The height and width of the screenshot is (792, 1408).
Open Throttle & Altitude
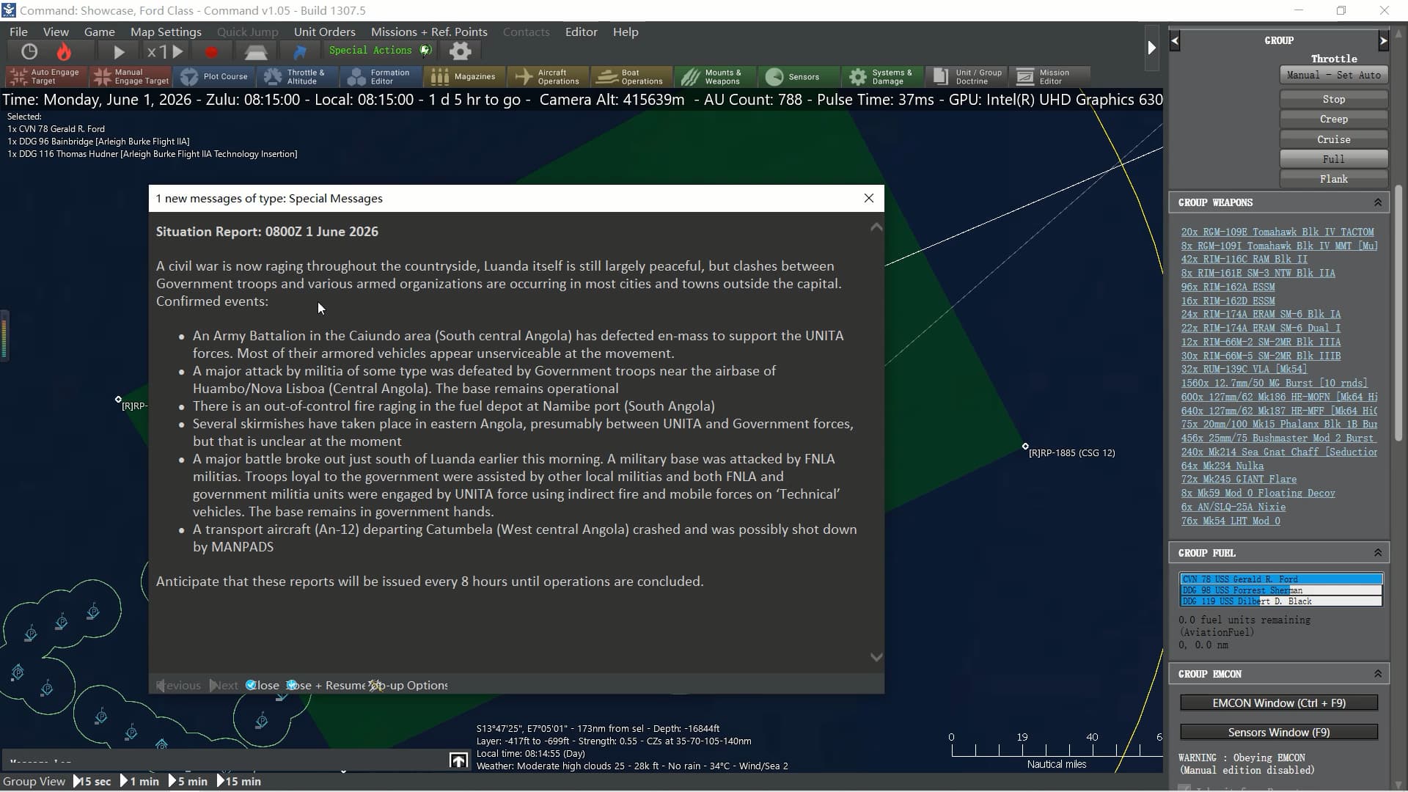(297, 76)
